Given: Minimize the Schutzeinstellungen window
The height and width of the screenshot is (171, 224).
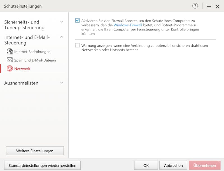Looking at the screenshot, I should [x=209, y=6].
